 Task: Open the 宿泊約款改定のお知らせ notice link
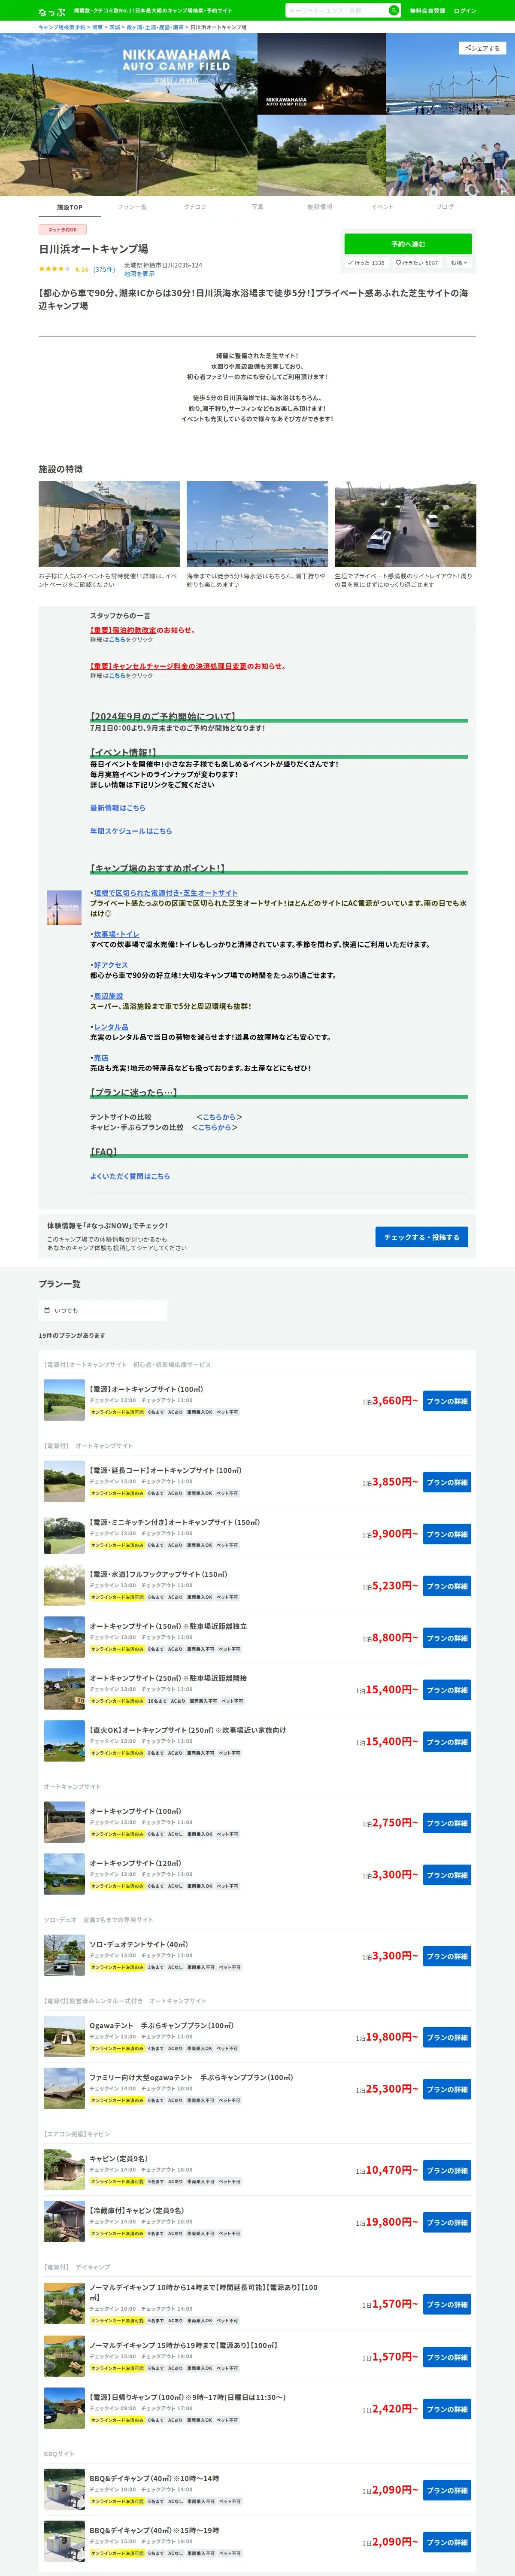[143, 630]
